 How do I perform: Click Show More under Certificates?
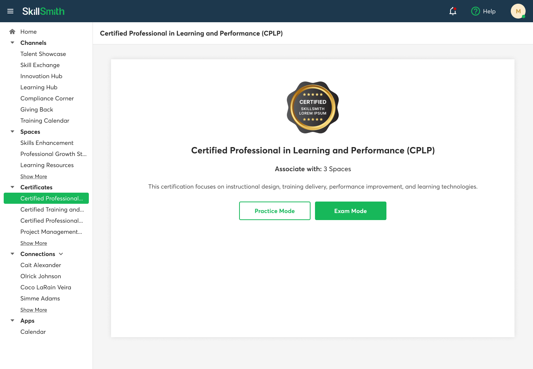[34, 243]
